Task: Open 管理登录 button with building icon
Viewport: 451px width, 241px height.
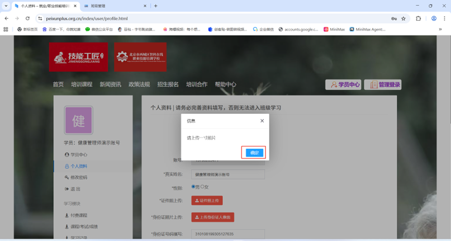Action: coord(383,85)
